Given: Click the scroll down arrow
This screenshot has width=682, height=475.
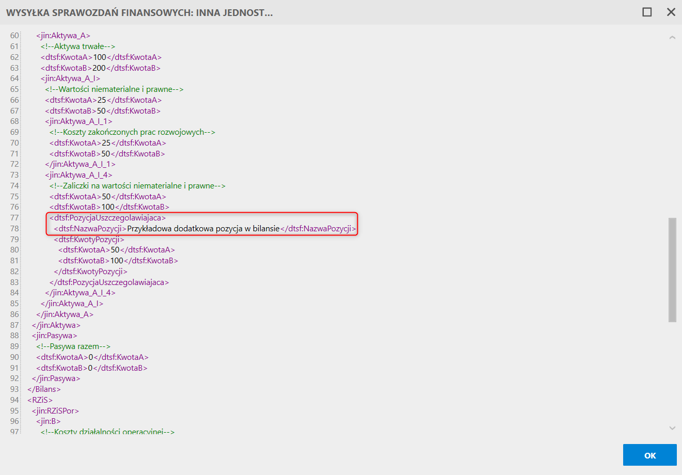Looking at the screenshot, I should click(x=672, y=427).
